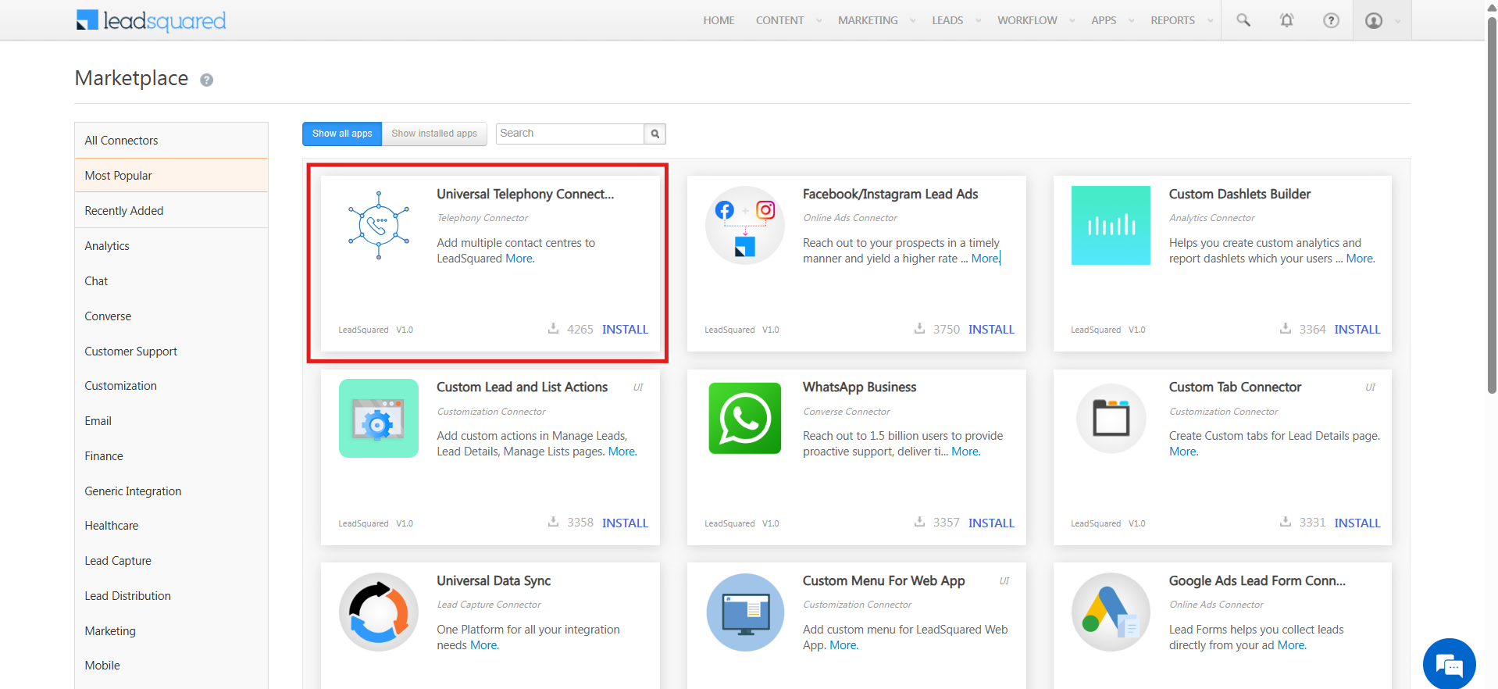Install Custom Tab Connector

click(1357, 523)
